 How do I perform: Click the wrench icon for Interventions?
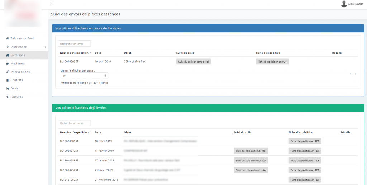click(8, 72)
